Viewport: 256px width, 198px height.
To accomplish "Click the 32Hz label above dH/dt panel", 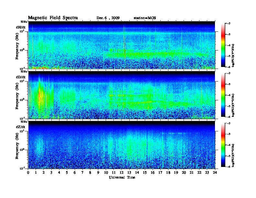I will click(24, 22).
